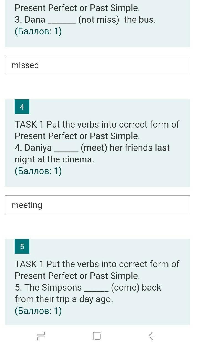197x348 pixels.
Task: Focus the answer field containing "meeting"
Action: (97, 205)
